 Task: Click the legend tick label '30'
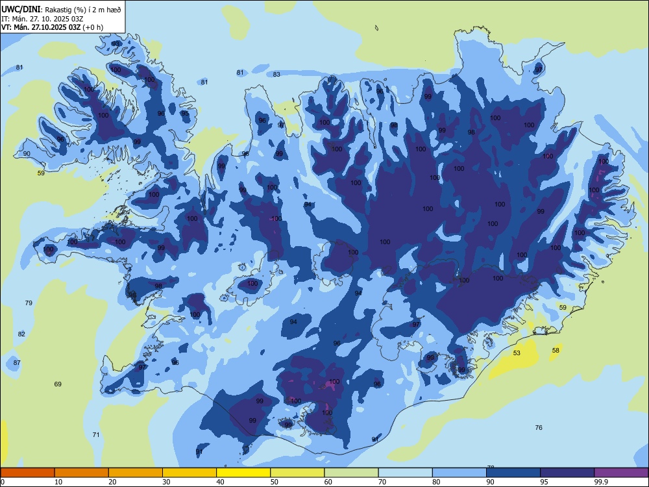click(x=166, y=482)
